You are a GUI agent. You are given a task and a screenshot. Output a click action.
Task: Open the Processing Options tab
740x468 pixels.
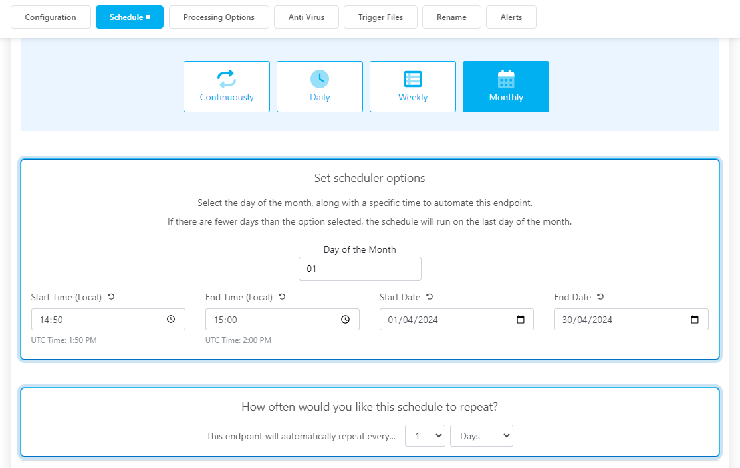pyautogui.click(x=219, y=17)
